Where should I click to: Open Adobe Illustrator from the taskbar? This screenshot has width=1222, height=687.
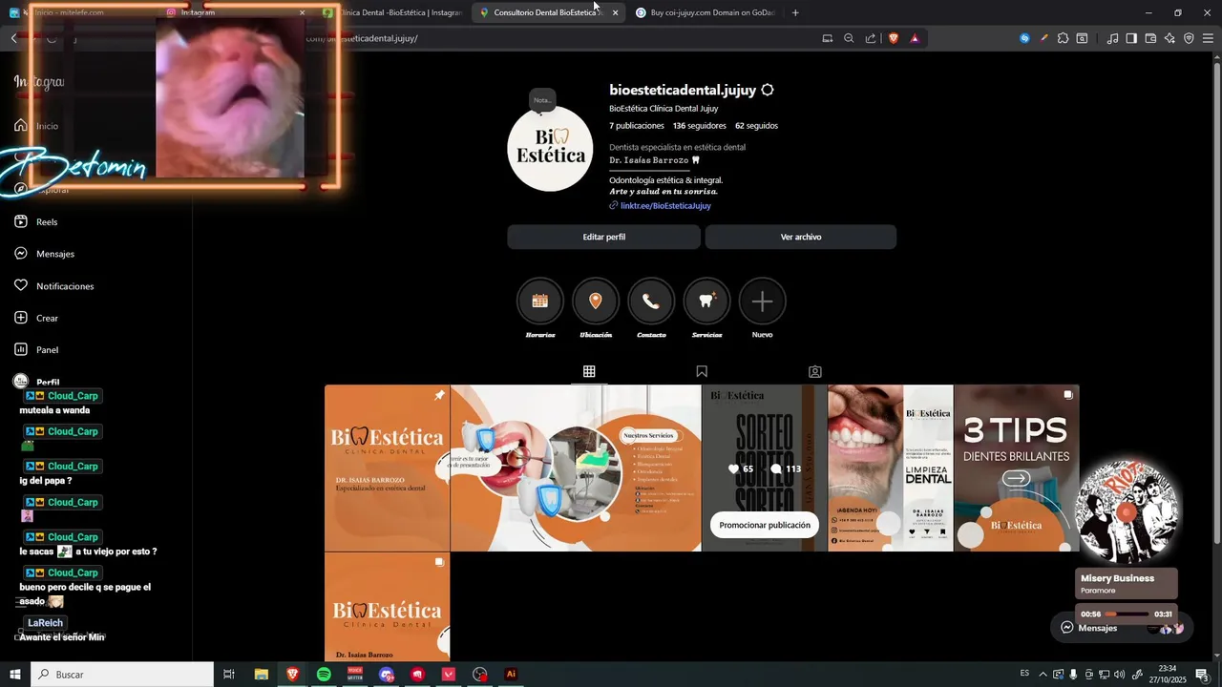pos(511,674)
